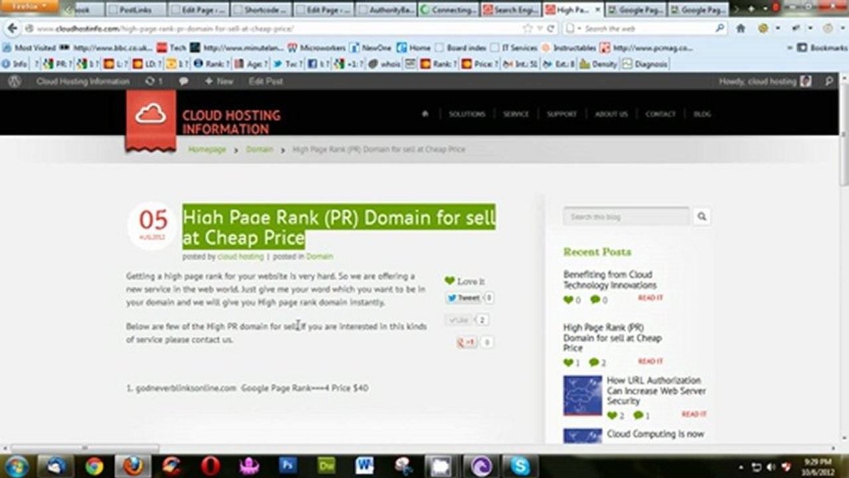Click the Homepage breadcrumb link
This screenshot has width=849, height=478.
click(207, 149)
